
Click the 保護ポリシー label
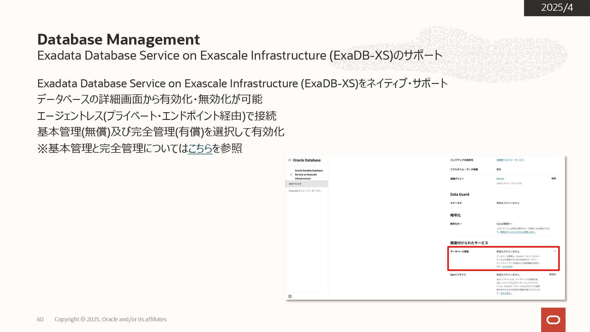(457, 179)
